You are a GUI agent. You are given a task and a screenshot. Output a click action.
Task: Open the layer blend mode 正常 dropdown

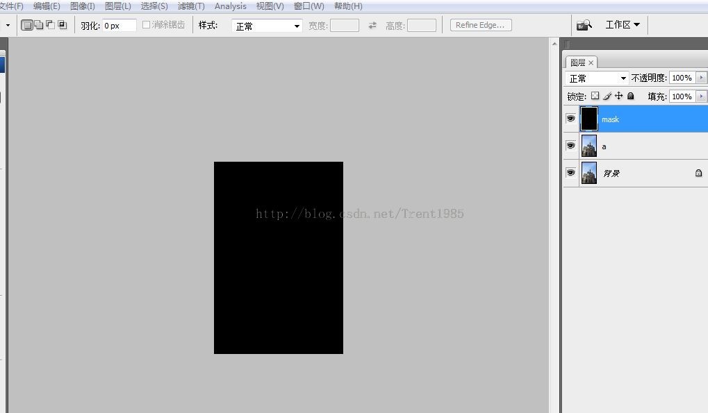596,78
